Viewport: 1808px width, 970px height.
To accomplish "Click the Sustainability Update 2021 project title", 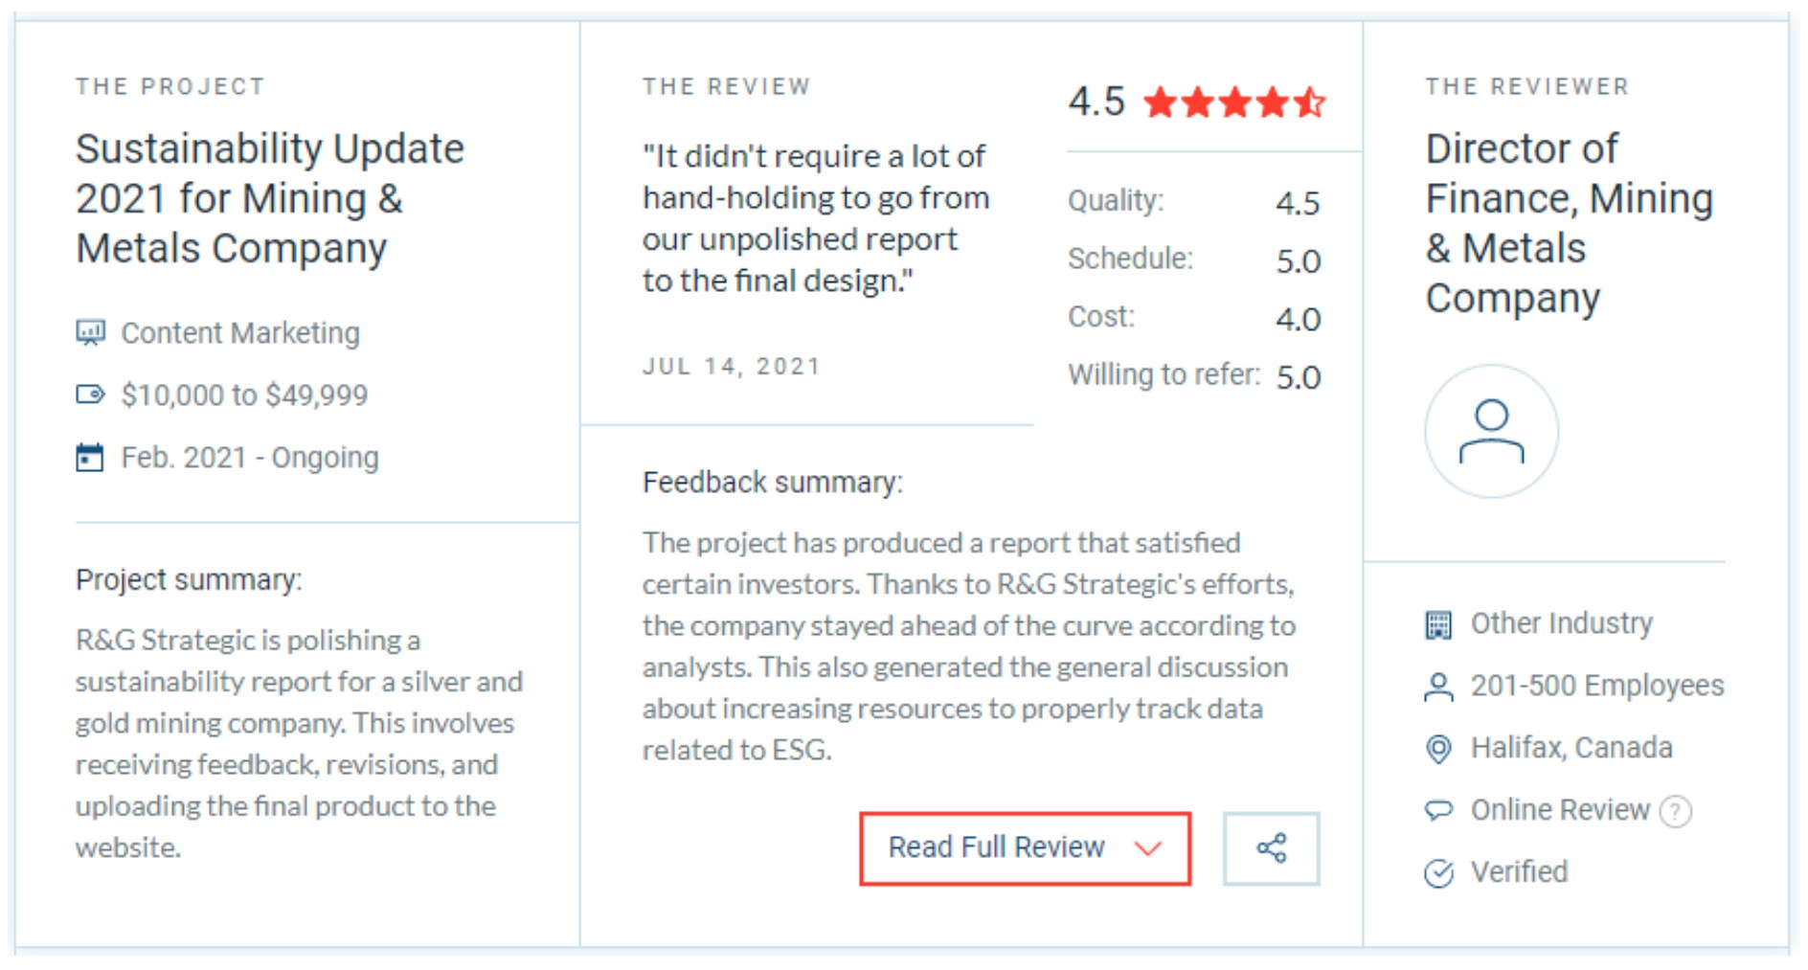I will click(270, 198).
